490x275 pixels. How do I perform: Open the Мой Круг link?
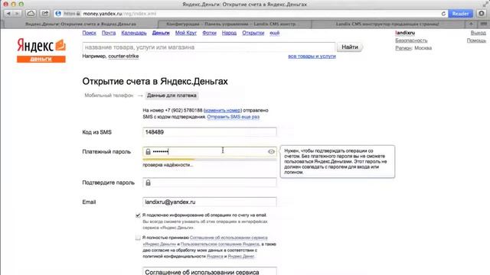tap(185, 33)
